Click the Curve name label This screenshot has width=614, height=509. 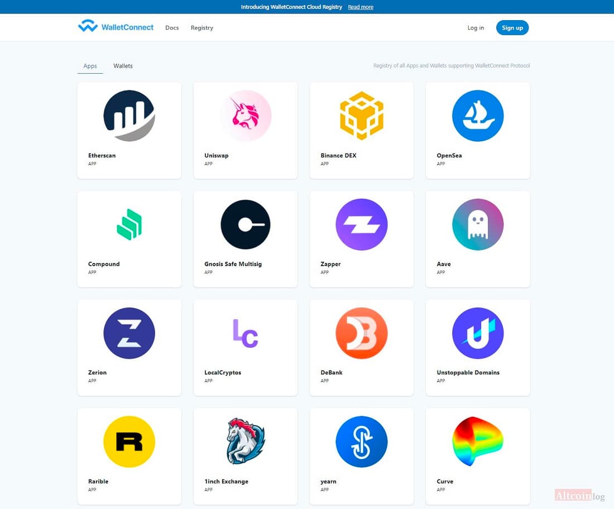point(445,481)
